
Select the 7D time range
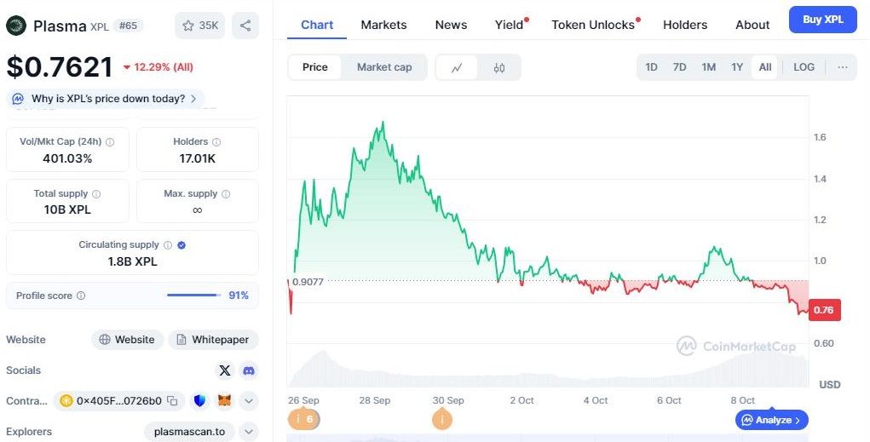click(679, 67)
